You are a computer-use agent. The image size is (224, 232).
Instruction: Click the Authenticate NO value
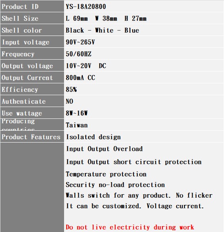coord(69,101)
